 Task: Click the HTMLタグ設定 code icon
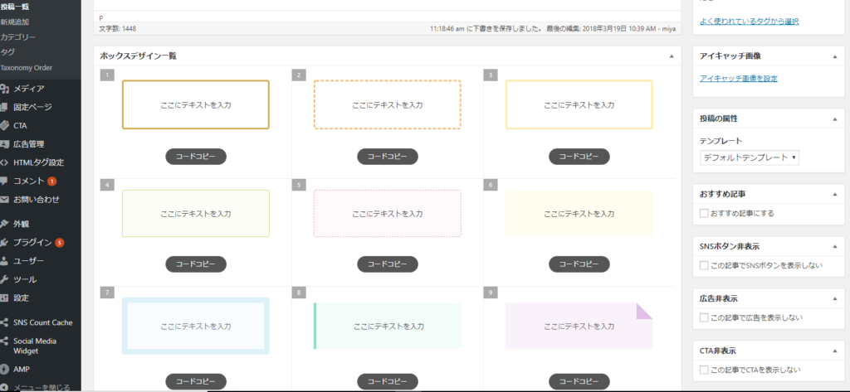point(4,162)
